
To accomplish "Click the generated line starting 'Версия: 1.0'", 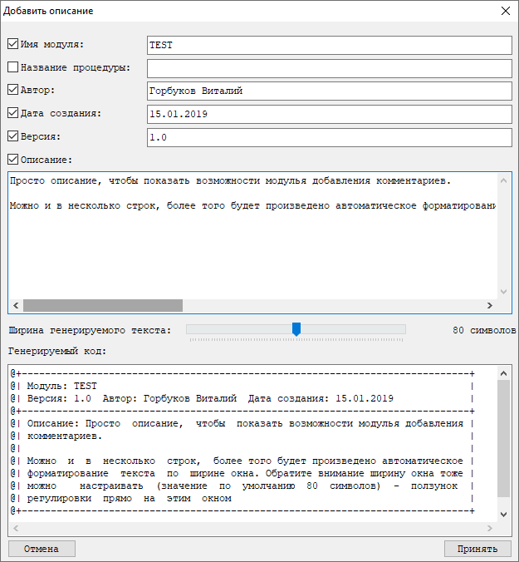I will click(x=210, y=398).
